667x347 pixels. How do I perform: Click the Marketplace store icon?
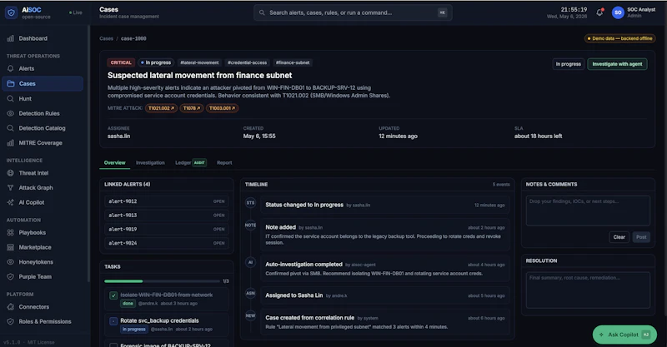point(11,247)
